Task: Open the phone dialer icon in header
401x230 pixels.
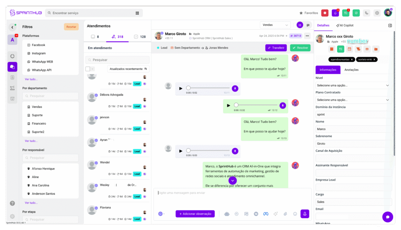Action: pyautogui.click(x=367, y=13)
